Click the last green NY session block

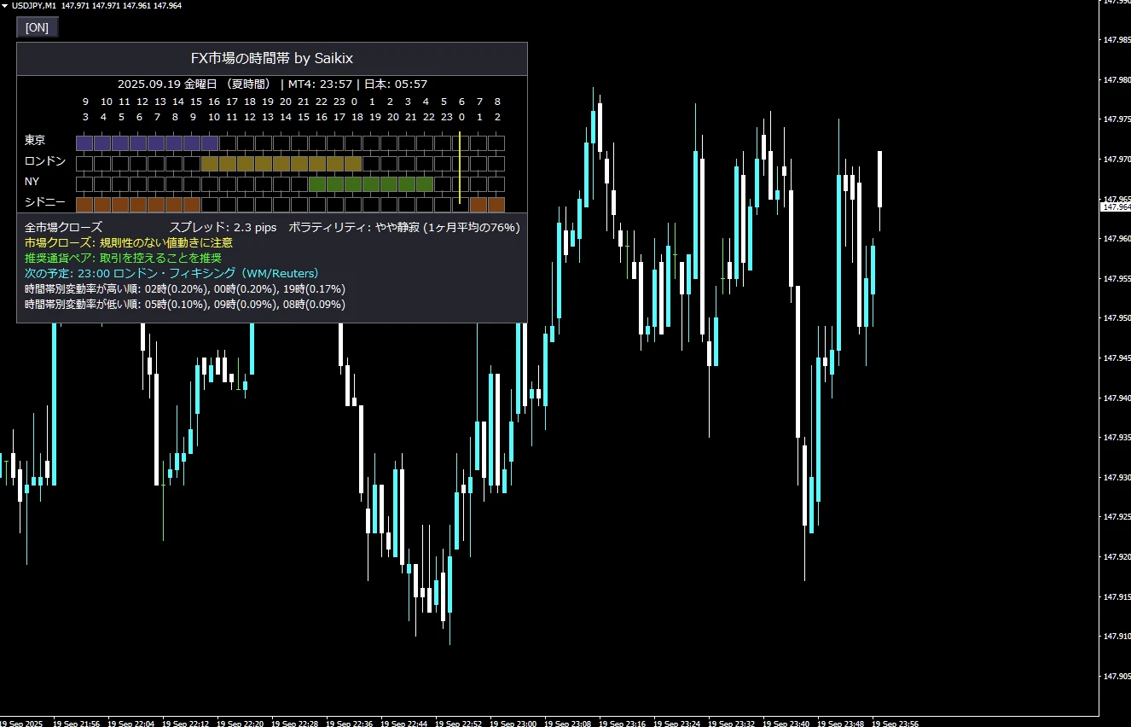[425, 183]
